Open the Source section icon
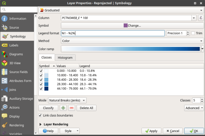The height and width of the screenshot is (136, 205). pyautogui.click(x=4, y=27)
